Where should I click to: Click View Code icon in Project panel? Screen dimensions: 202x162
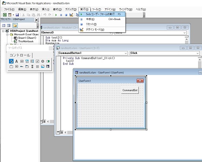click(4, 26)
